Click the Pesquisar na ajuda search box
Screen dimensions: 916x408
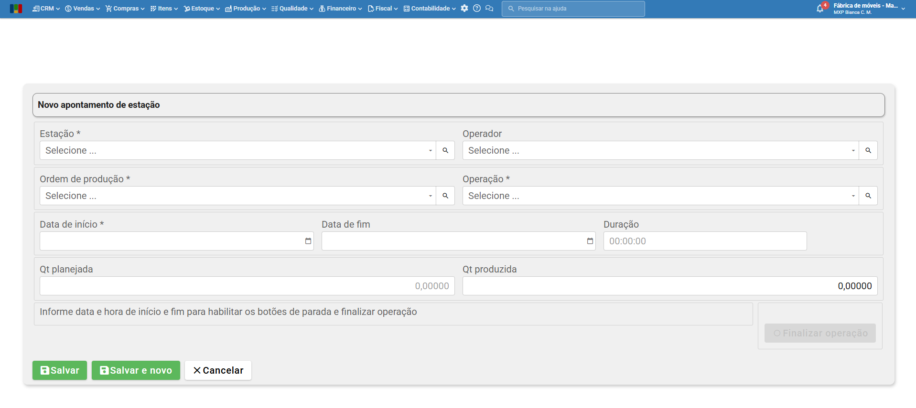(573, 9)
